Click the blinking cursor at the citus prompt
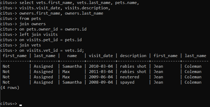210x107 pixels. click(x=20, y=105)
